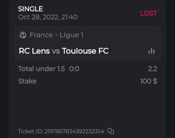Open the Ligue 1 league link
Image resolution: width=175 pixels, height=138 pixels.
71,35
